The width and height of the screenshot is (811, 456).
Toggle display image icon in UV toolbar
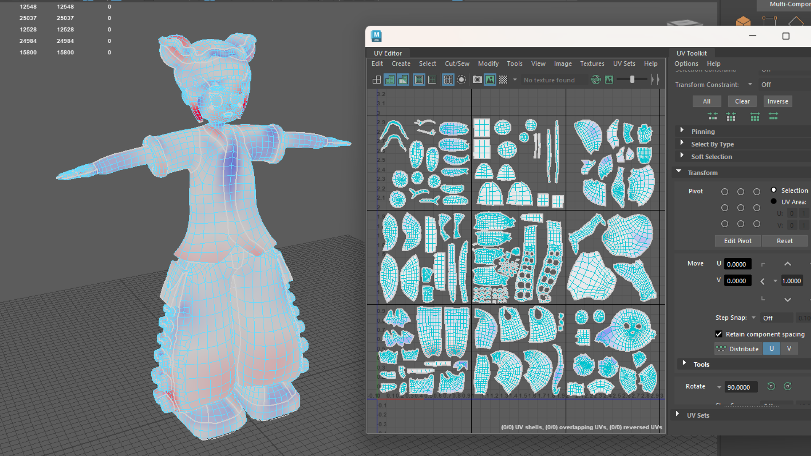490,80
